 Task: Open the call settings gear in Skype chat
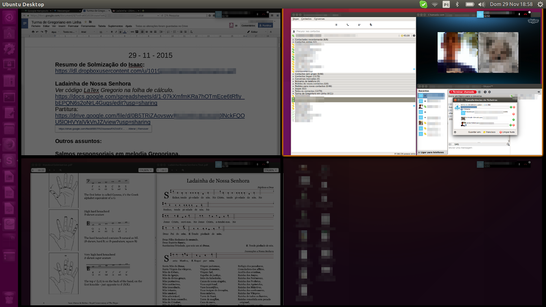coord(489,92)
